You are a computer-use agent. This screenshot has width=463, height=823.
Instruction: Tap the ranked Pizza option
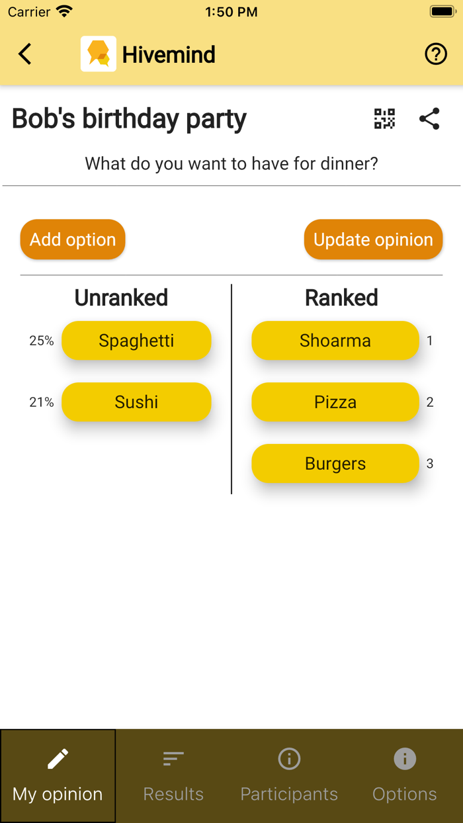point(335,402)
